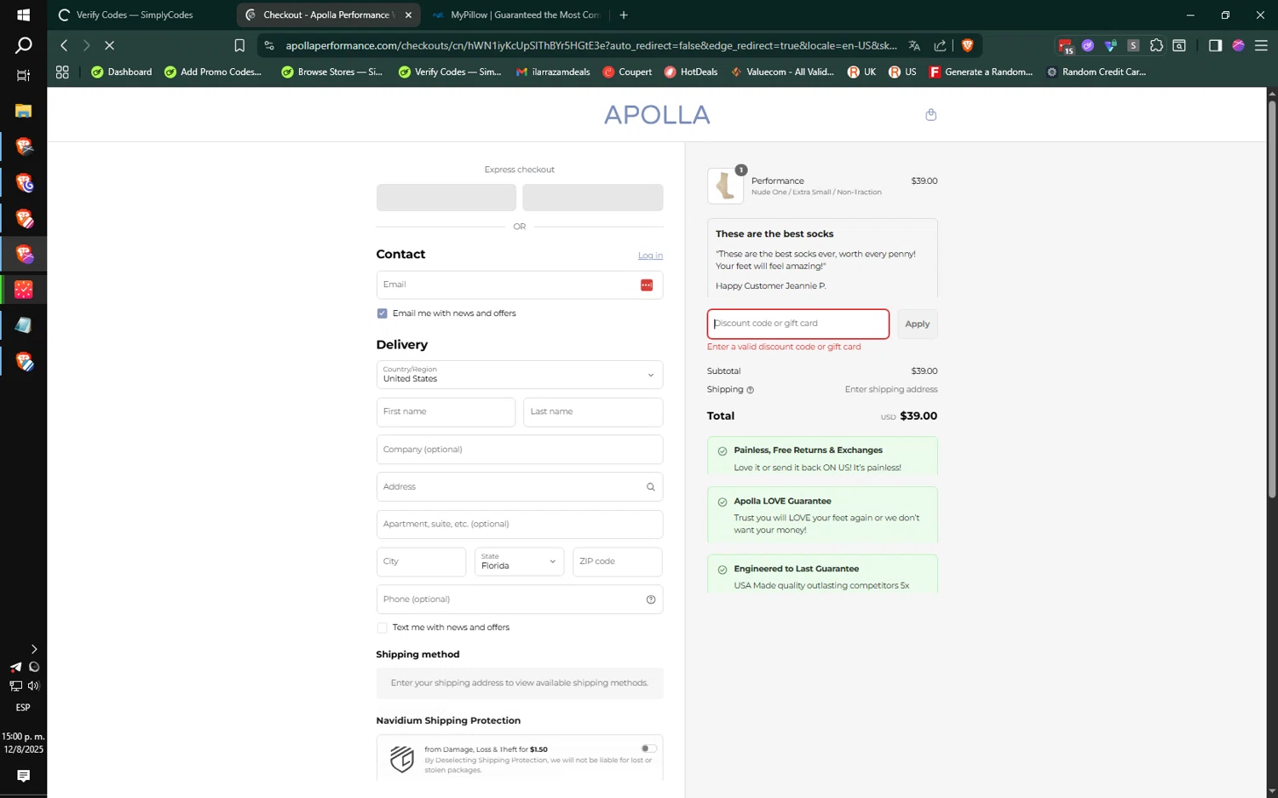Click the Log in link

(x=650, y=255)
